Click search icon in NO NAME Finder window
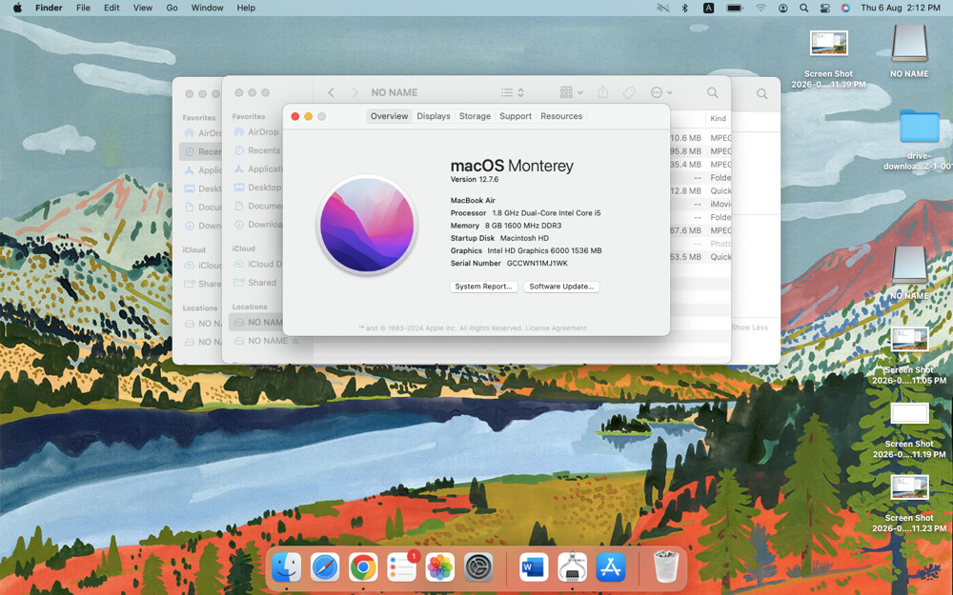The height and width of the screenshot is (595, 953). (x=712, y=92)
